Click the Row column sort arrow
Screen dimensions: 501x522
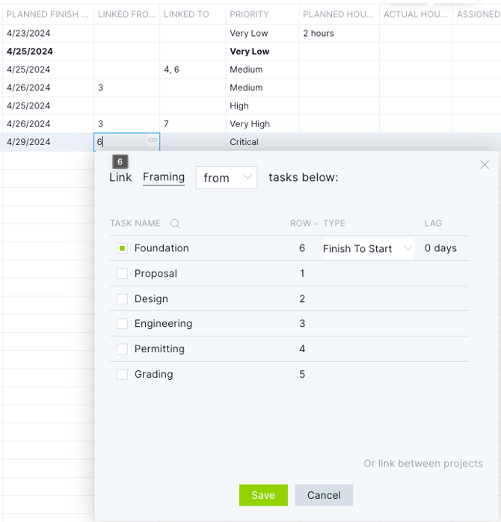click(316, 224)
